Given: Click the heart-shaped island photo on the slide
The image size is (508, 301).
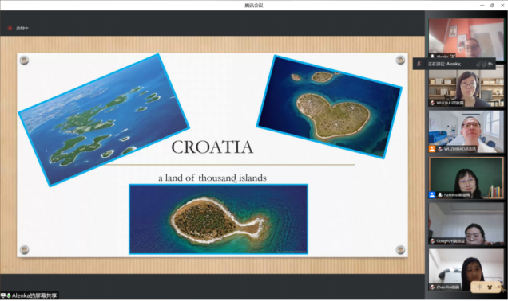Looking at the screenshot, I should (x=330, y=107).
